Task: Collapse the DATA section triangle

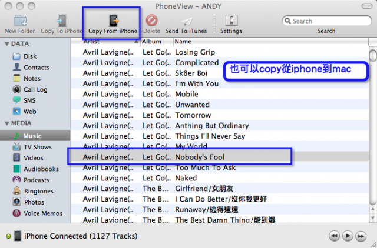Action: click(x=6, y=44)
